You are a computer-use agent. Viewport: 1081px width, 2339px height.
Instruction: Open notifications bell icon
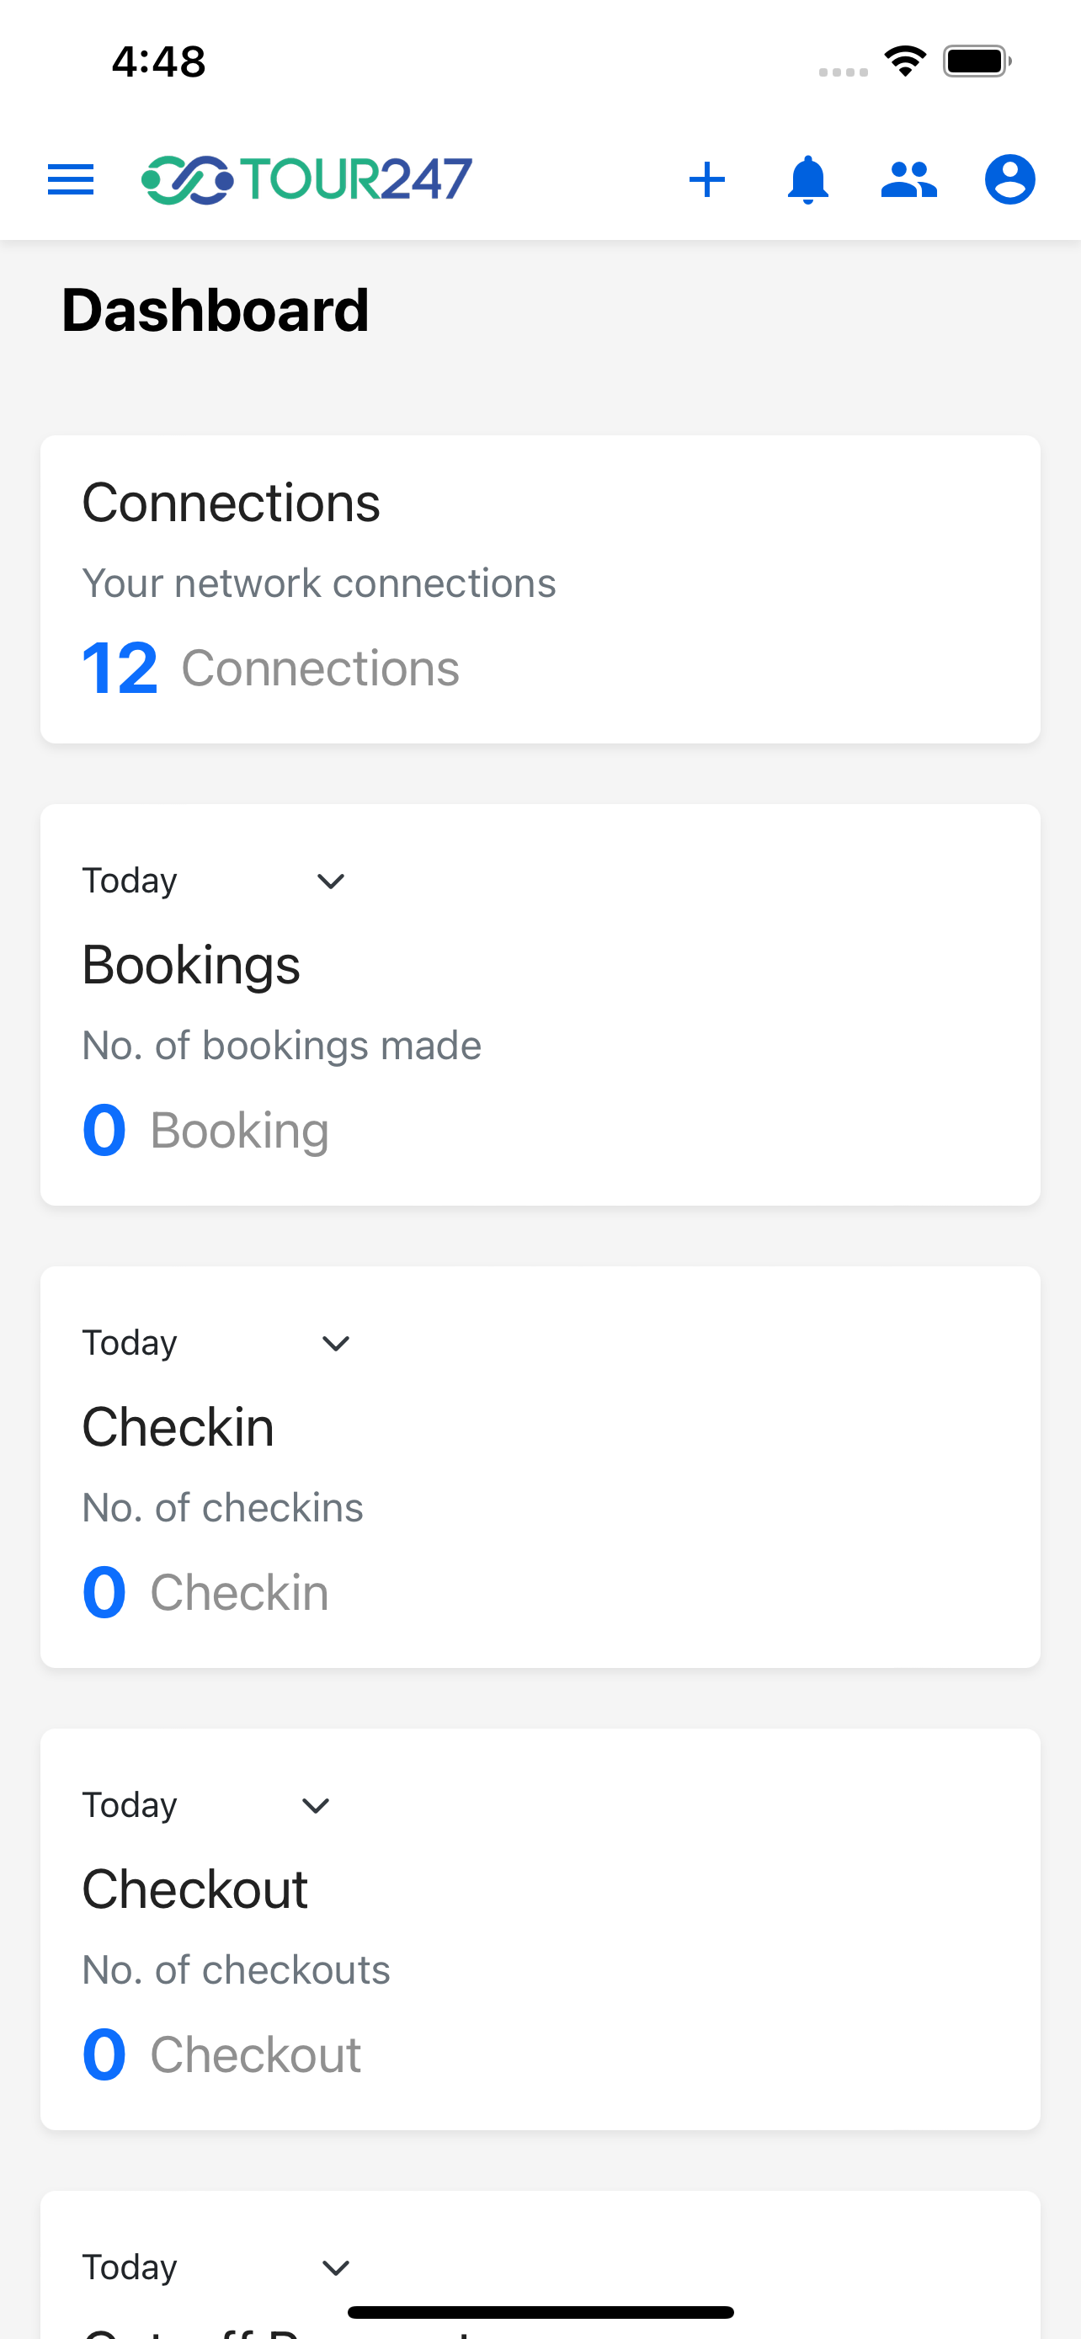click(x=807, y=178)
